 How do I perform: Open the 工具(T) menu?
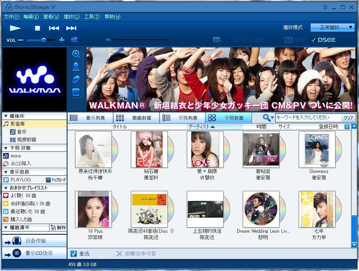point(92,17)
